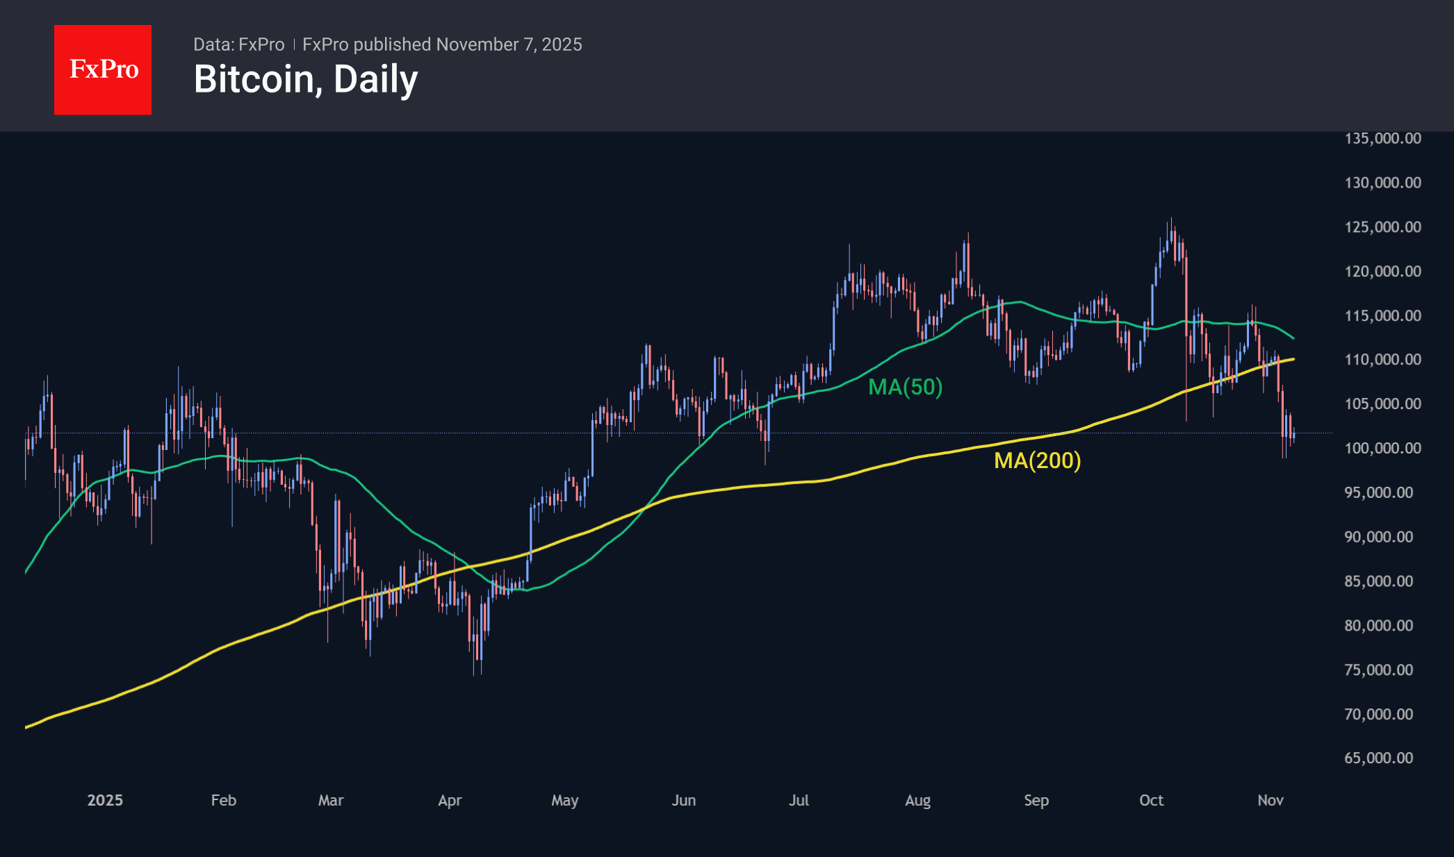Click the red FxPro logo

[x=103, y=70]
